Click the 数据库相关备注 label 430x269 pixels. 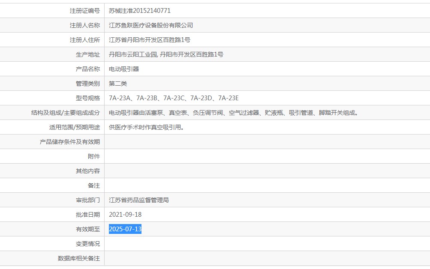(79, 258)
